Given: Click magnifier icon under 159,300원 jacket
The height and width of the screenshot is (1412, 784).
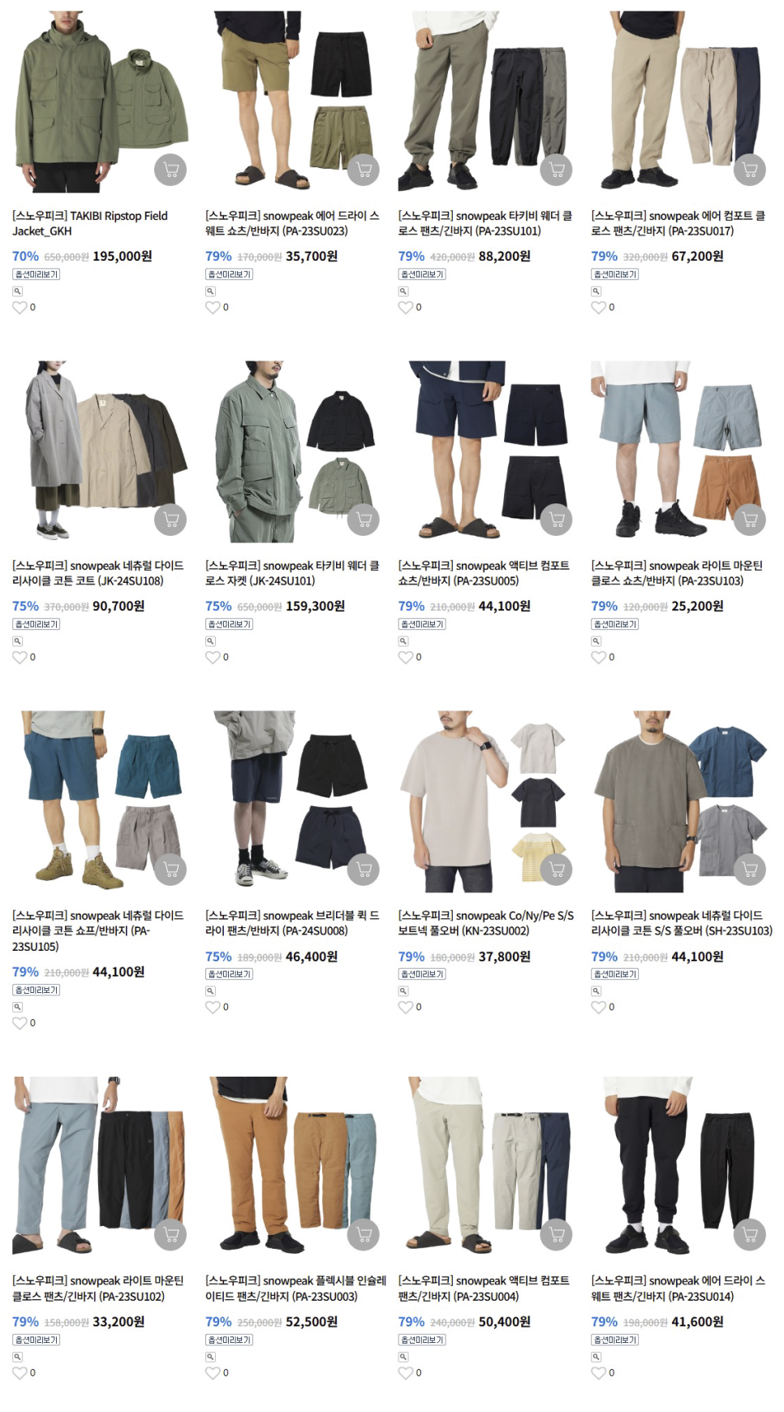Looking at the screenshot, I should 210,641.
